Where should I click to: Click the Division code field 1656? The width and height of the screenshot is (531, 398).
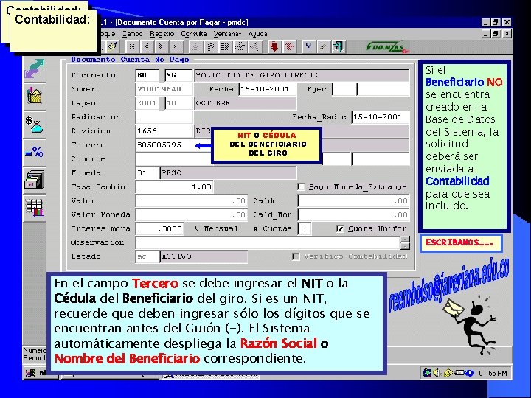(164, 131)
